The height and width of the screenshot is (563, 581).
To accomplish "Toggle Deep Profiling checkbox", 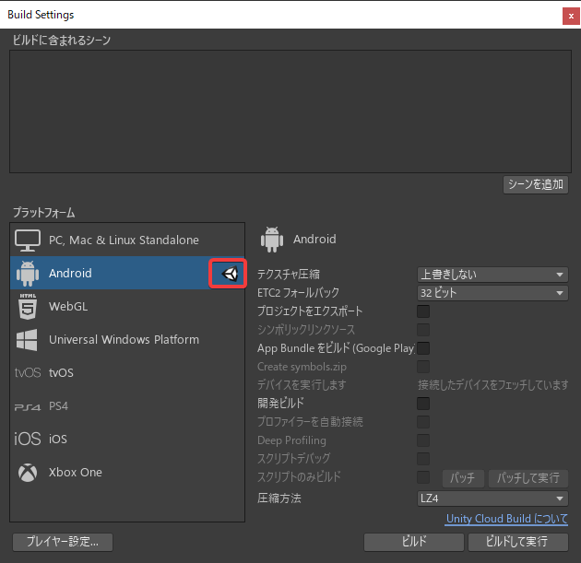I will pyautogui.click(x=423, y=440).
